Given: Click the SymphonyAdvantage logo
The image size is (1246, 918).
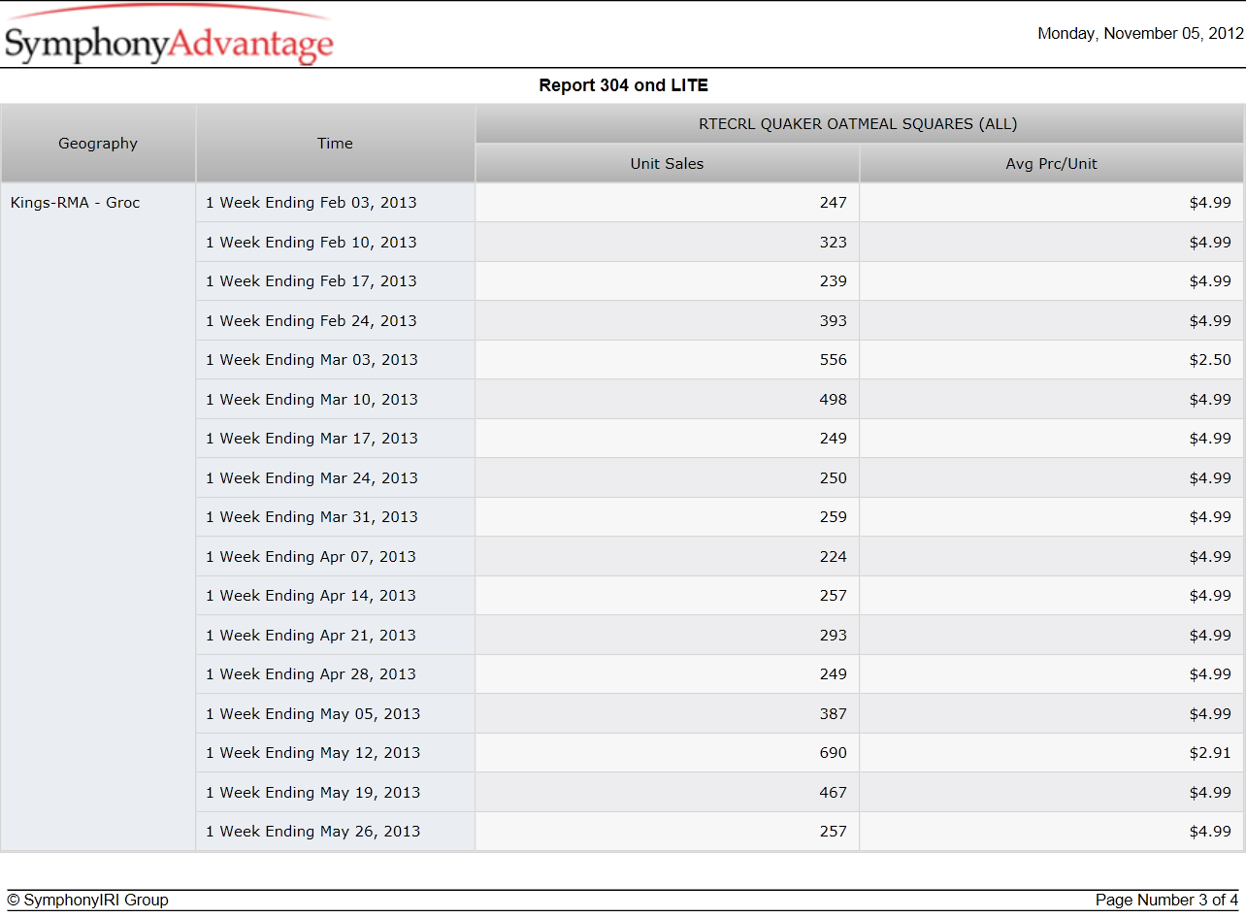Looking at the screenshot, I should click(169, 37).
